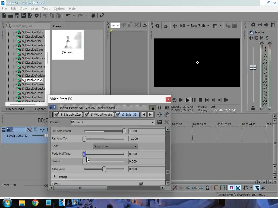Click the Undo arrow icon
The height and width of the screenshot is (208, 278).
pos(68,15)
